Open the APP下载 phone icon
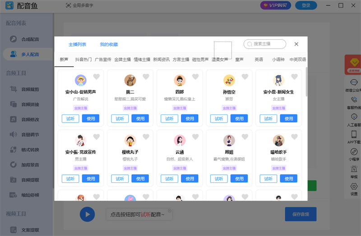 tap(354, 135)
